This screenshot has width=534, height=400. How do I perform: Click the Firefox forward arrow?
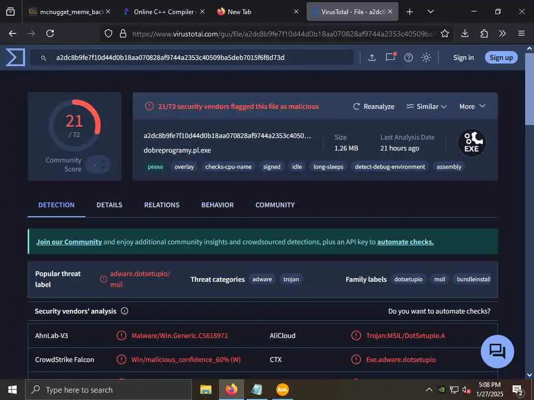click(31, 33)
